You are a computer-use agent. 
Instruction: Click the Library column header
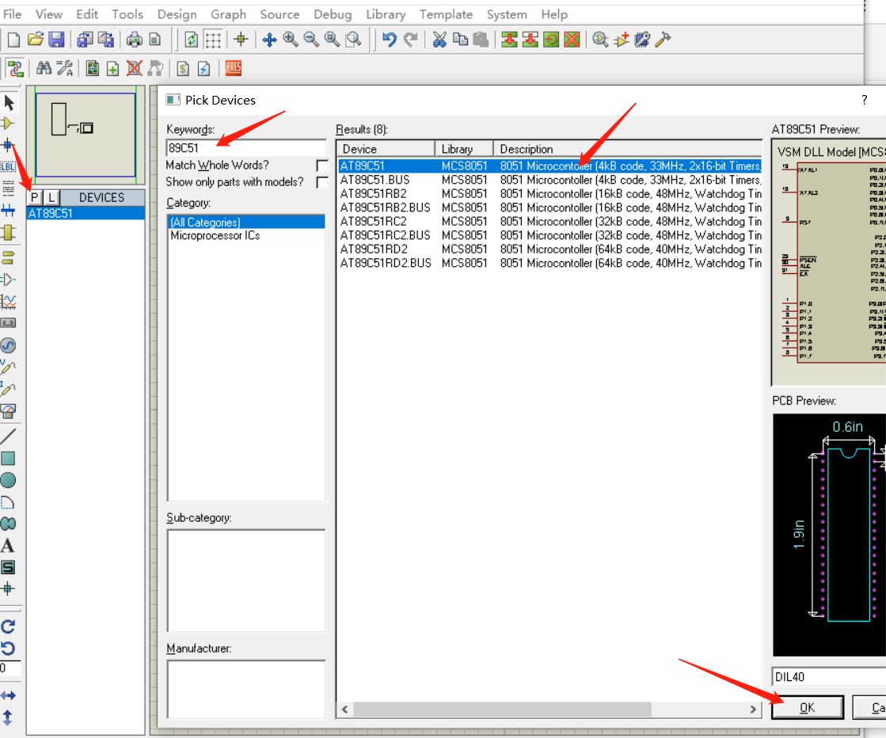[x=464, y=149]
